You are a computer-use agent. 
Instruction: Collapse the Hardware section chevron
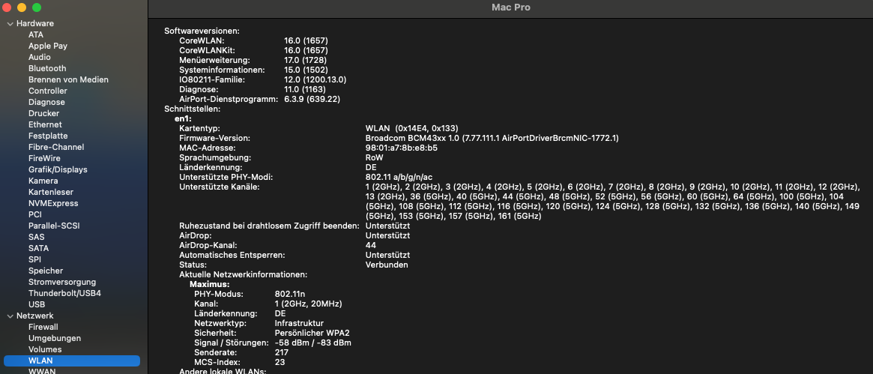coord(10,23)
